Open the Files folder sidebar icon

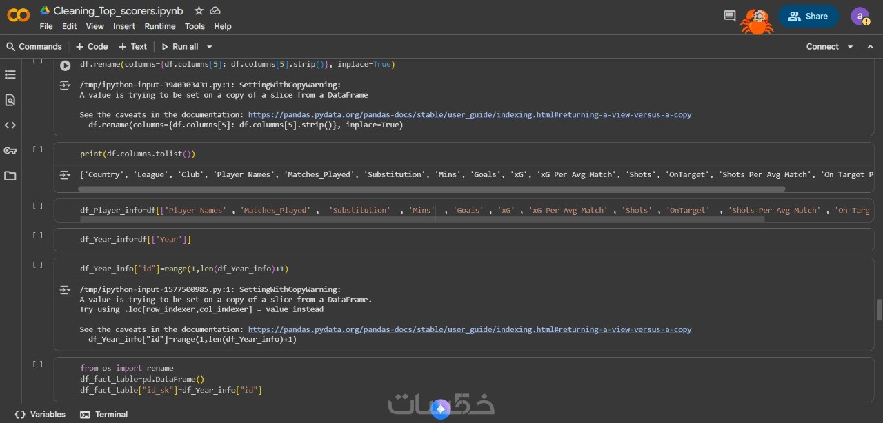click(x=10, y=176)
